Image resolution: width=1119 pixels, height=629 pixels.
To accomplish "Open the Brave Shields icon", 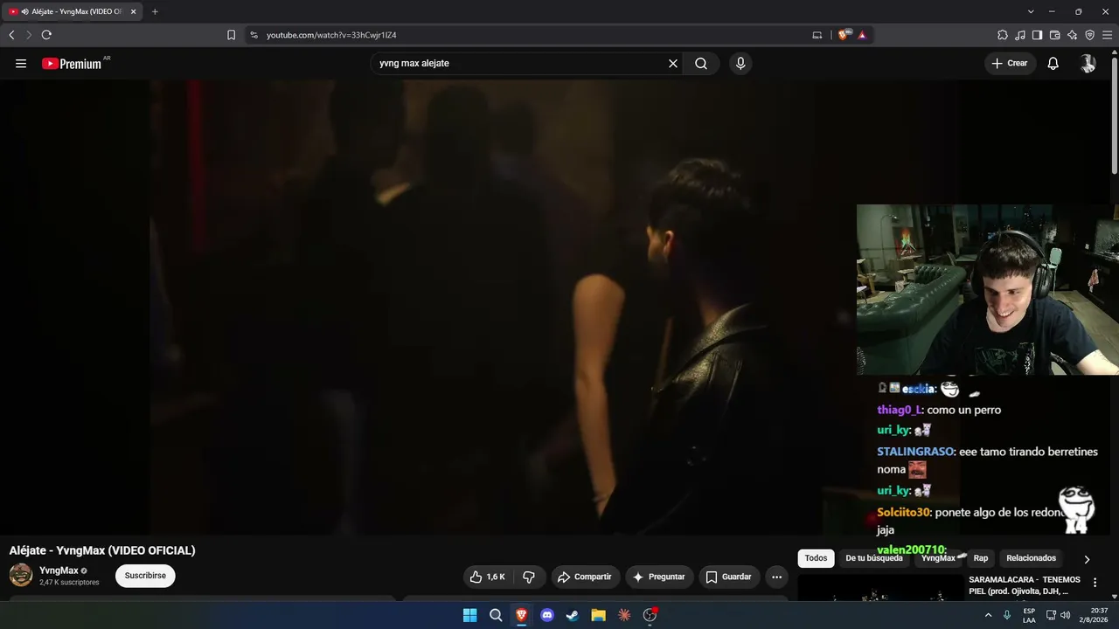I will point(844,35).
